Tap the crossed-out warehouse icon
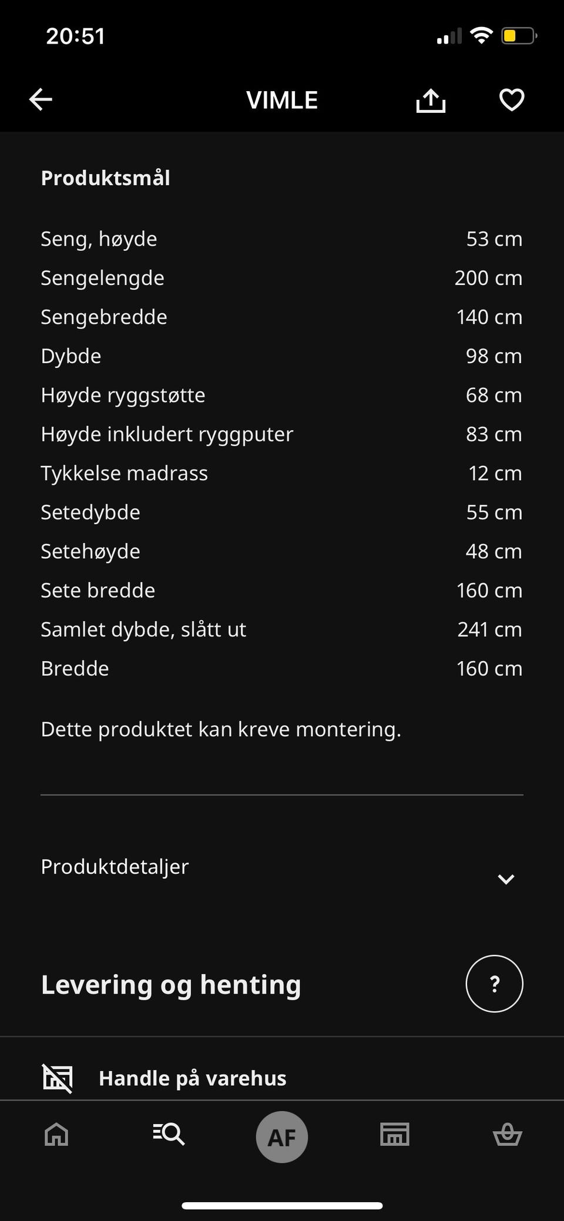 (x=58, y=1078)
